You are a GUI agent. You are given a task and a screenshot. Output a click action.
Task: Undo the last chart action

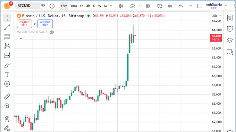181,6
